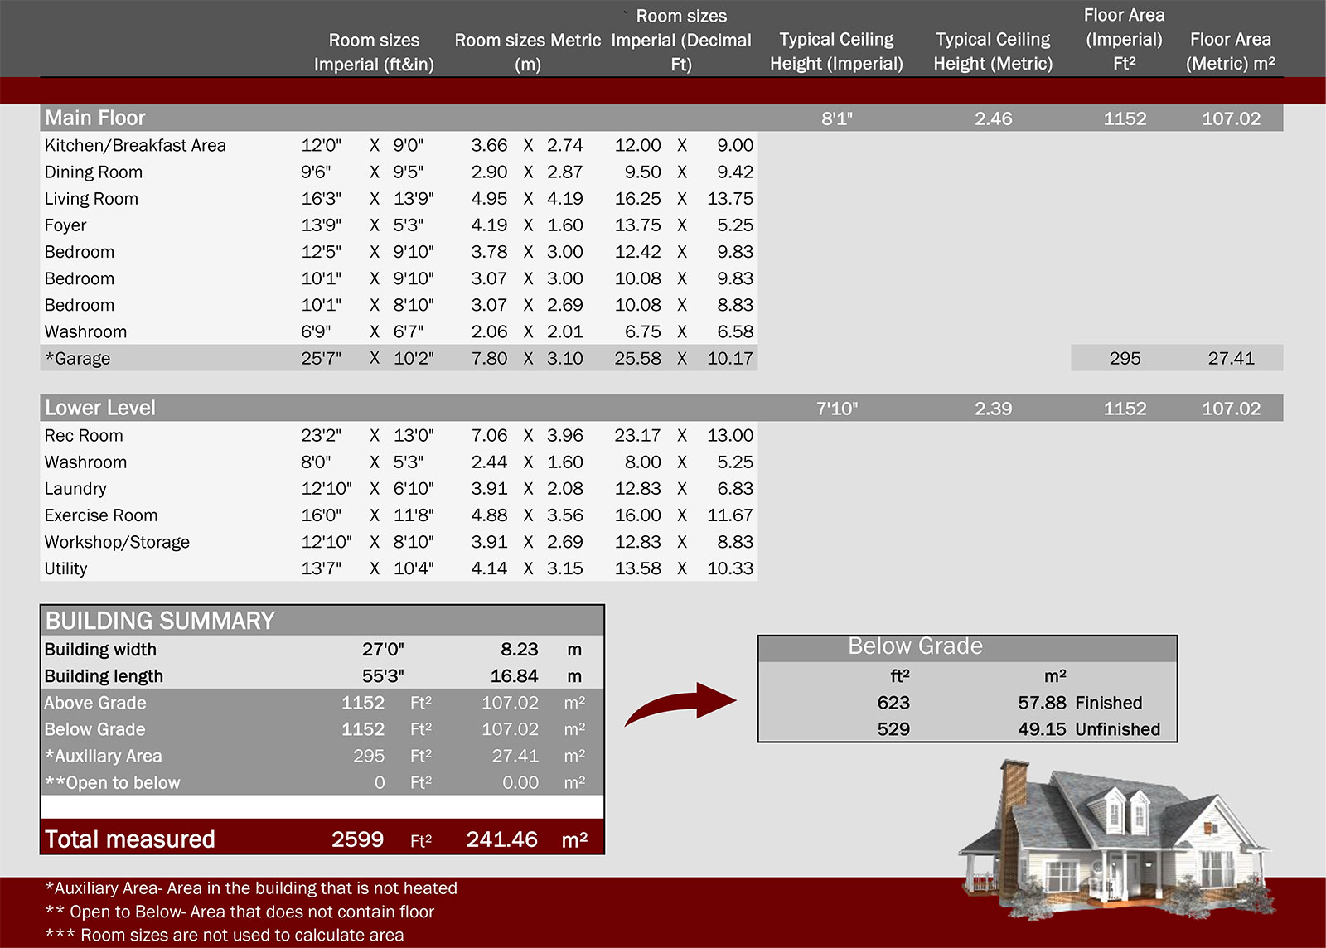This screenshot has height=948, width=1326.
Task: Click the Open to Below footnote text
Action: (240, 912)
